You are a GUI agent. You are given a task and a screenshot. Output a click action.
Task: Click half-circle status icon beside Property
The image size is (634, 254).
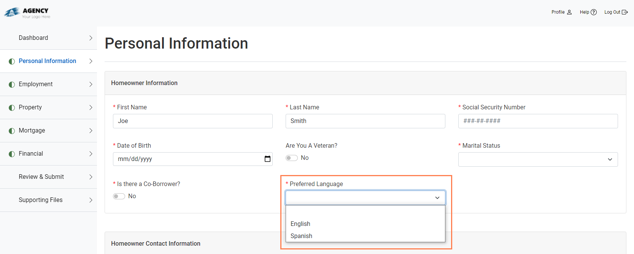[12, 107]
